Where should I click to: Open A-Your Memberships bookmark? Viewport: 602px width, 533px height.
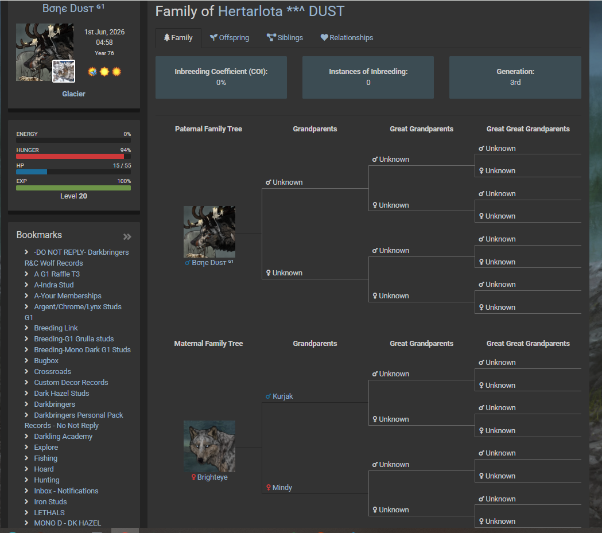(x=68, y=296)
